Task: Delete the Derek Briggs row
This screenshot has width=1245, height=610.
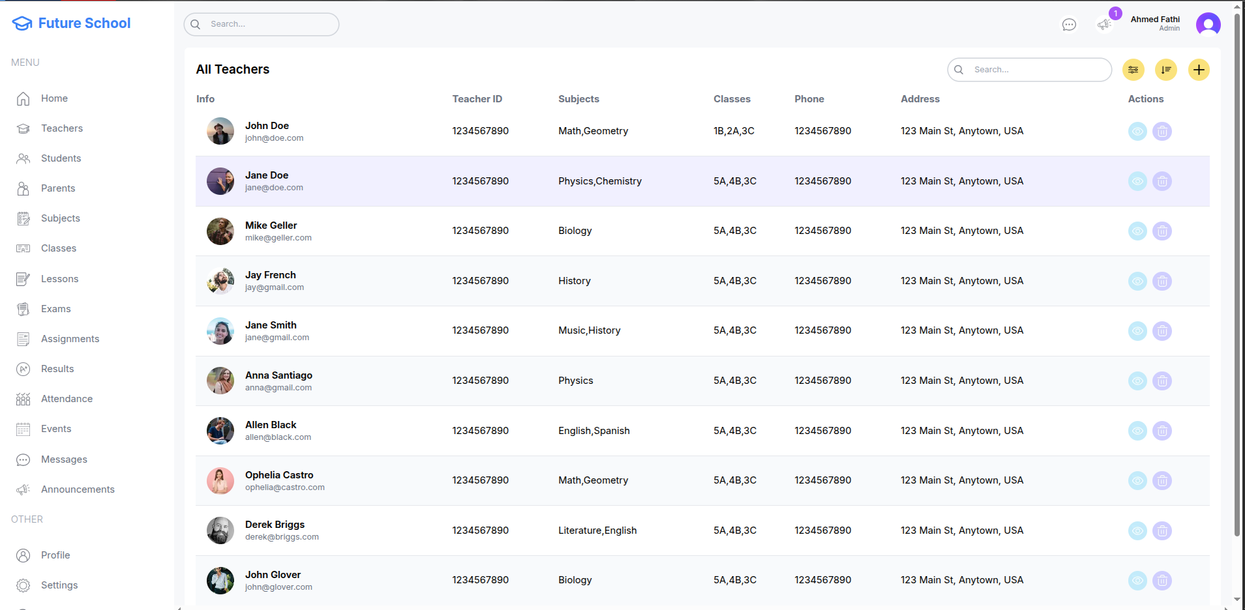Action: [1162, 531]
